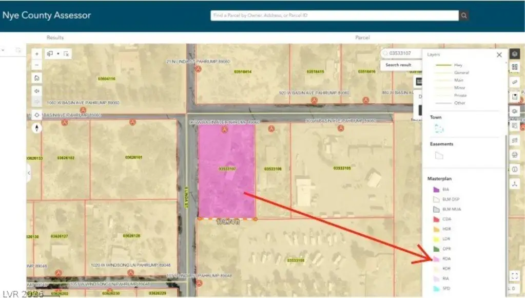
Task: Expand the dropdown chevron in results panel
Action: pos(3,50)
